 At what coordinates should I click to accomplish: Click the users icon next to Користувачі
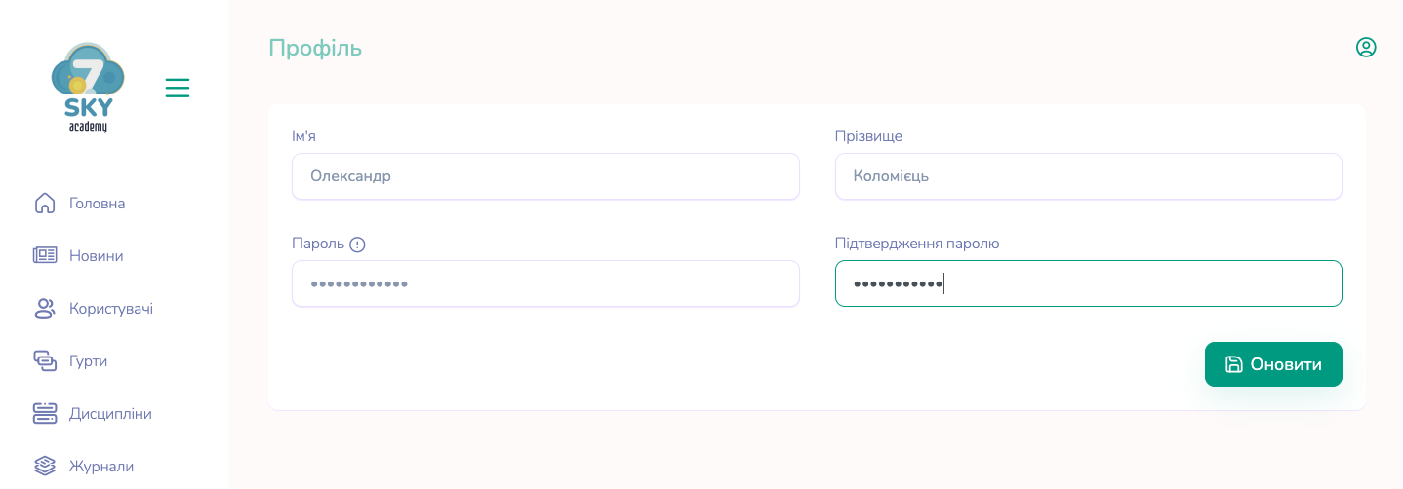pyautogui.click(x=45, y=309)
